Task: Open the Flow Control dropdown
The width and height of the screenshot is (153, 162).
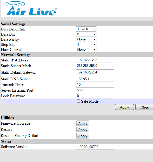Action: 86,49
